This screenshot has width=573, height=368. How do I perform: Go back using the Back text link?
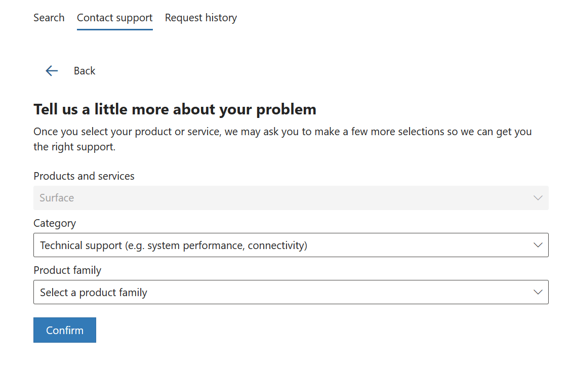pos(85,71)
